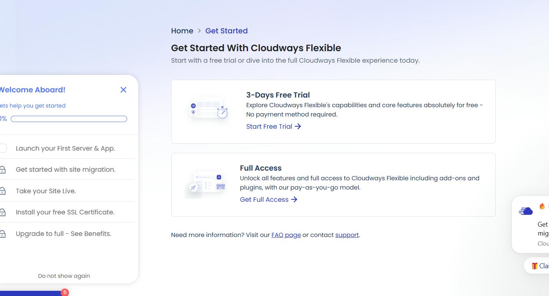The width and height of the screenshot is (549, 296).
Task: Click the breadcrumb chevron separator after Home
Action: (199, 31)
